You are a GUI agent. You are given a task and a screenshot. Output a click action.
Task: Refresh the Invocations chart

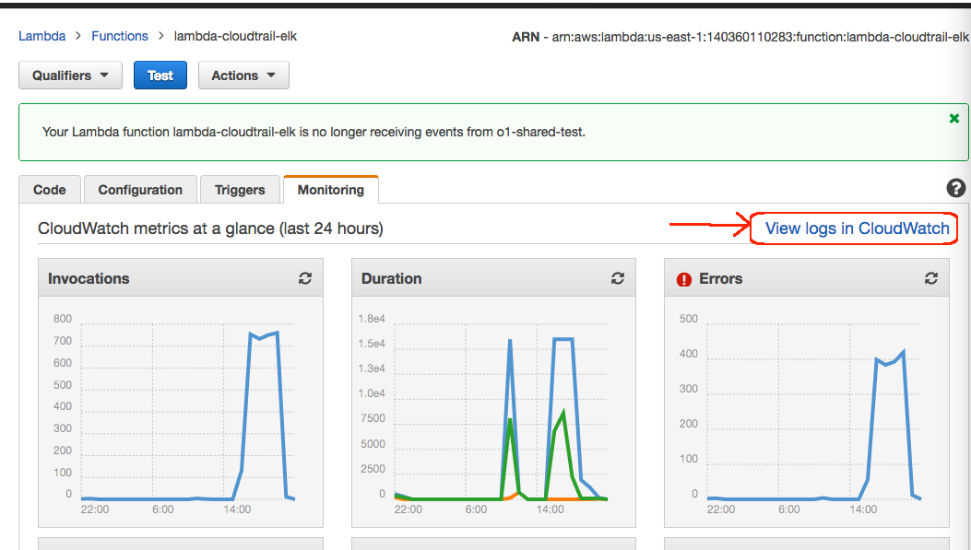[x=304, y=278]
